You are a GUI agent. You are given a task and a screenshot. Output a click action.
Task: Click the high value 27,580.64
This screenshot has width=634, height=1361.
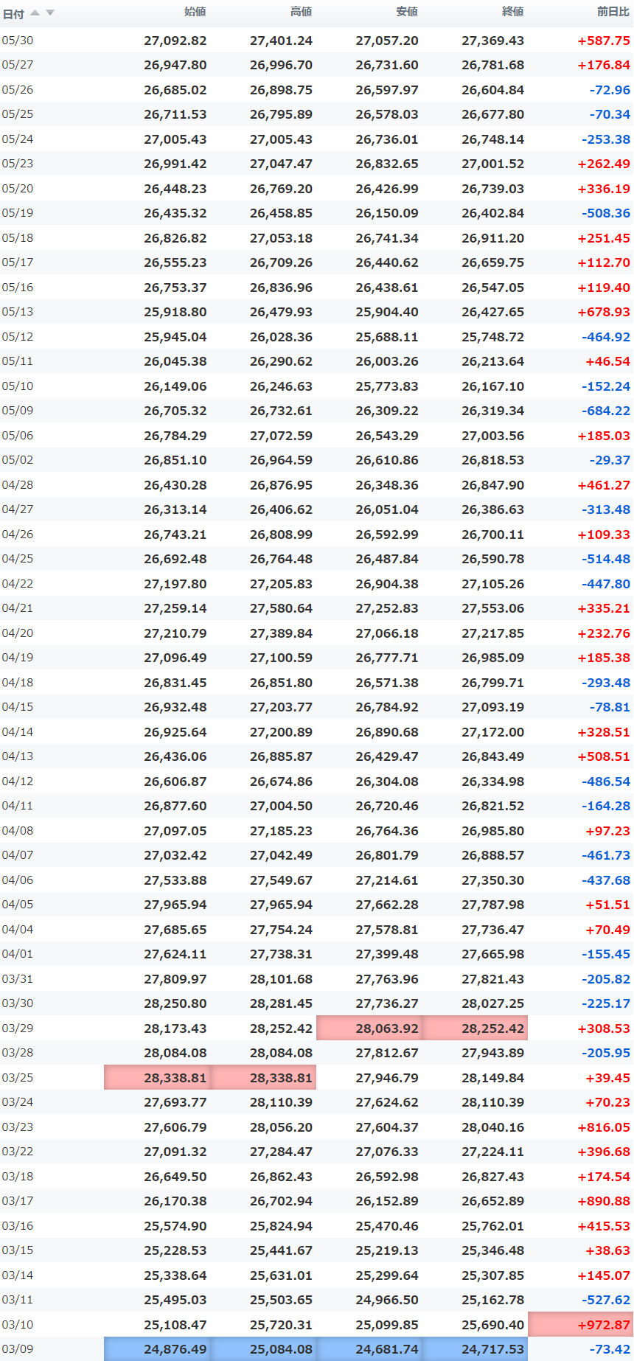[281, 608]
